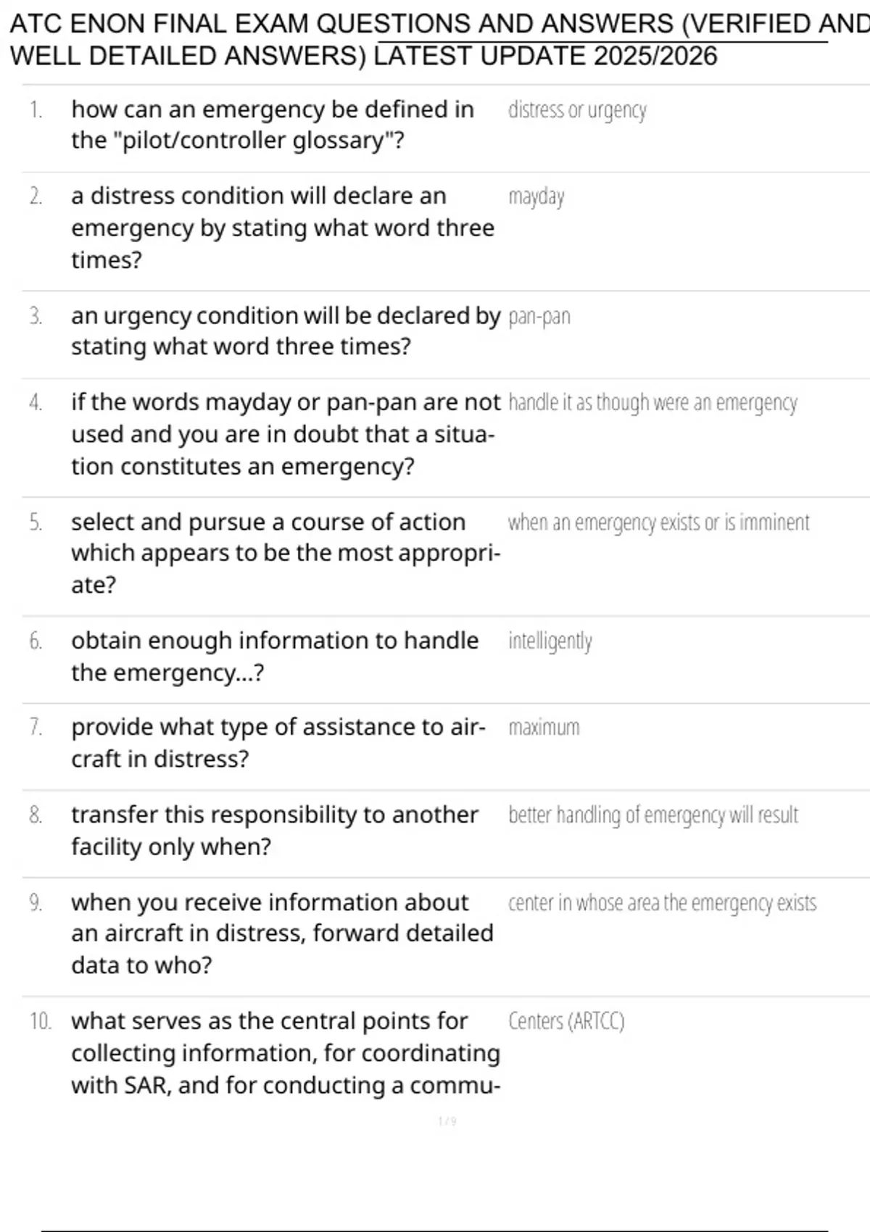870x1232 pixels.
Task: Select question 6 about obtaining enough information
Action: point(275,657)
